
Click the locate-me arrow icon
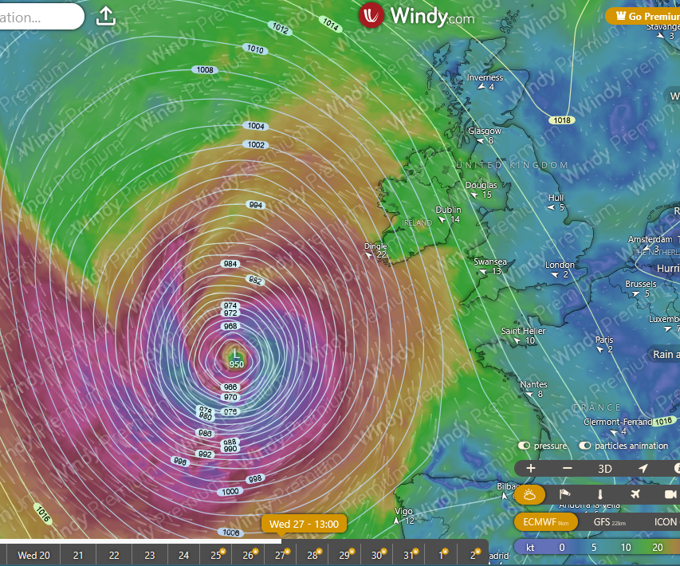(643, 469)
